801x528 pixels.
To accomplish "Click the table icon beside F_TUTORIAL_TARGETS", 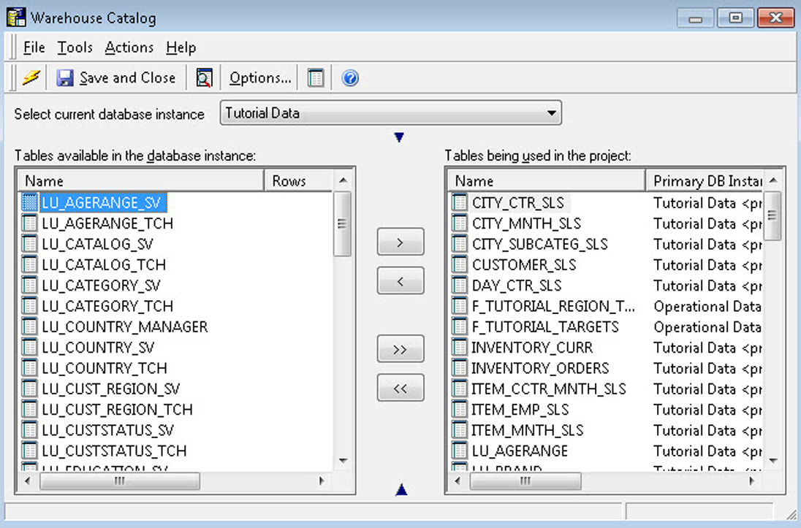I will click(x=460, y=326).
